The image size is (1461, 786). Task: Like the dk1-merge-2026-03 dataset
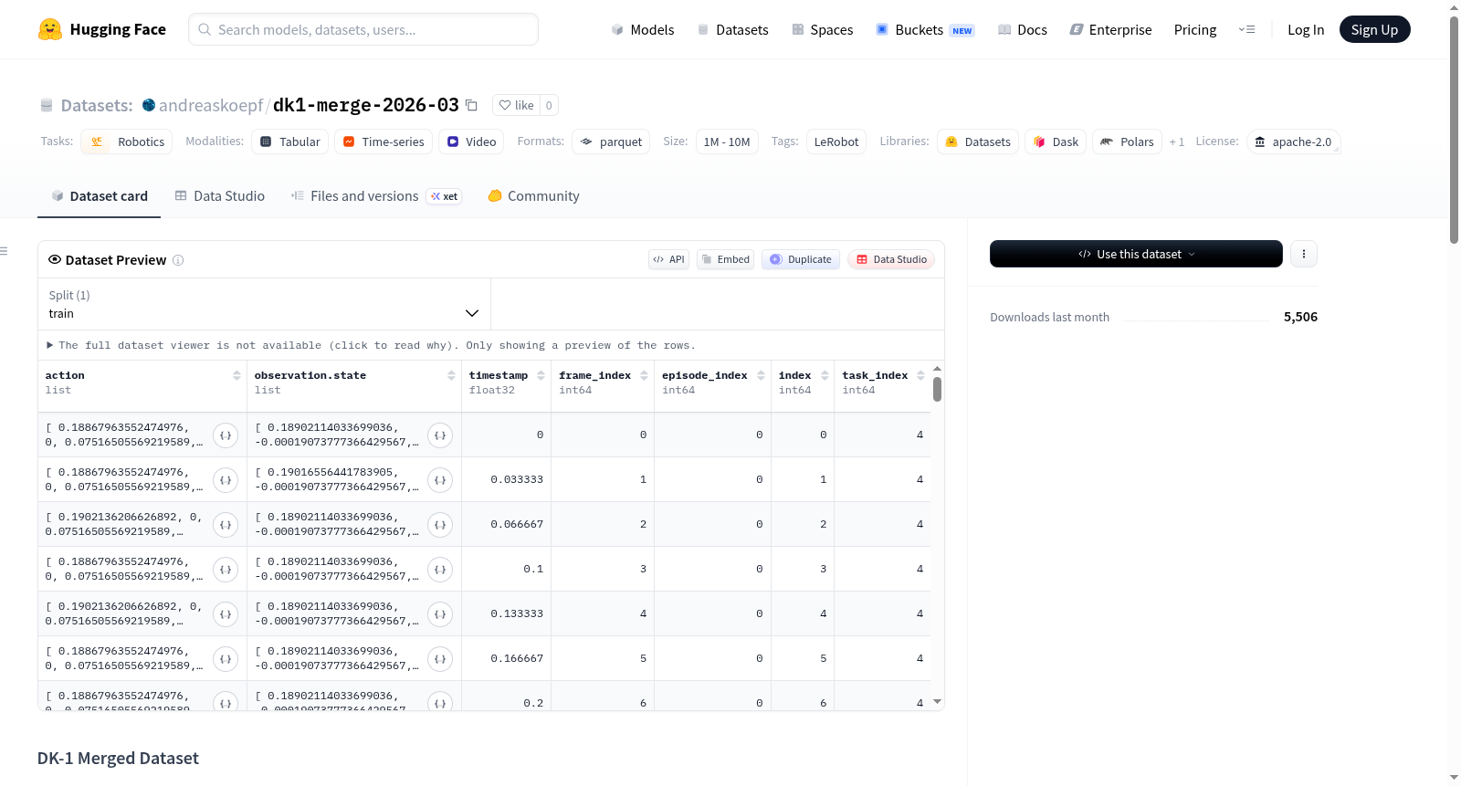pos(516,105)
